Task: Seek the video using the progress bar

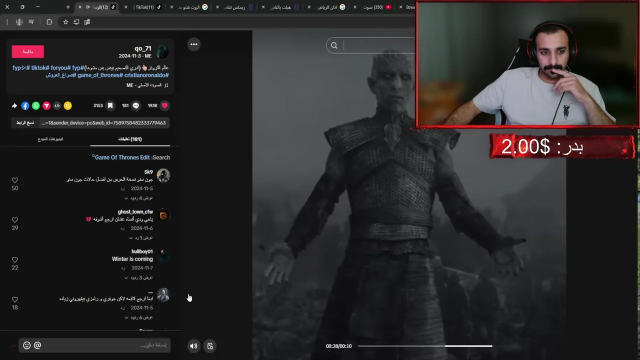Action: tap(425, 346)
